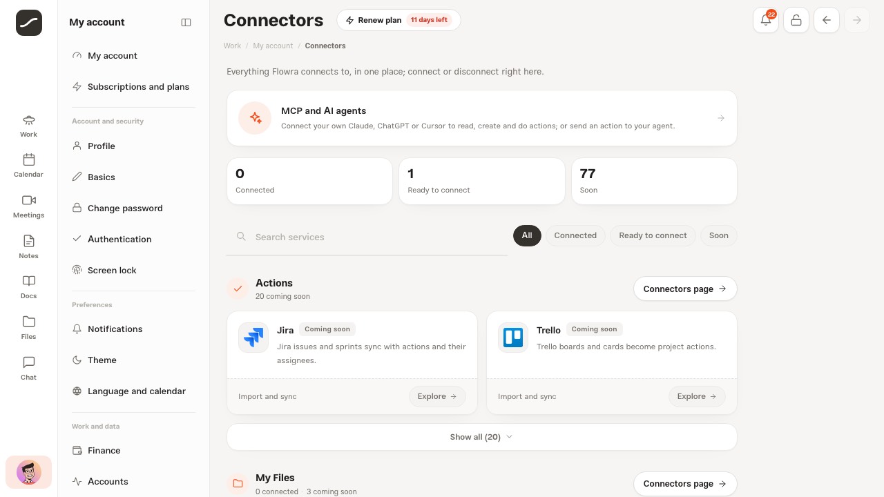This screenshot has width=884, height=497.
Task: Open Screen lock settings
Action: click(133, 271)
